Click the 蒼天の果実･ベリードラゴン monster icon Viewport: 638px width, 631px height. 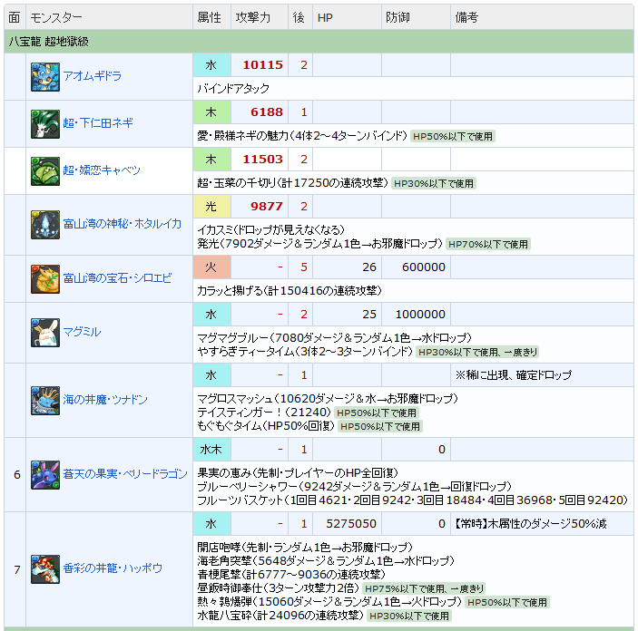tap(45, 474)
